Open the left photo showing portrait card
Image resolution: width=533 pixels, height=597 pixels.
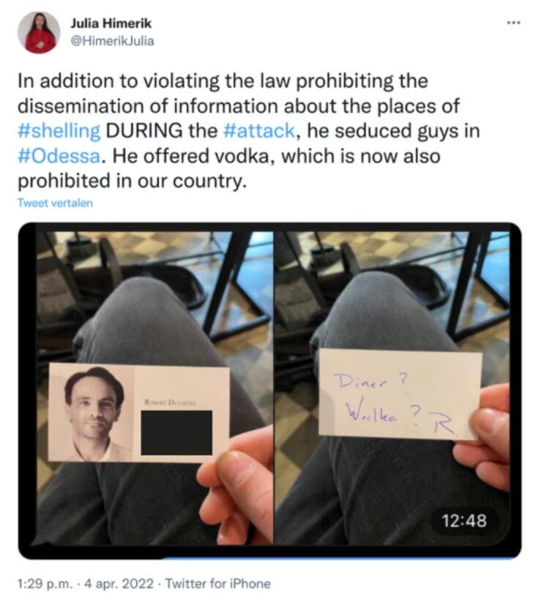pos(154,388)
